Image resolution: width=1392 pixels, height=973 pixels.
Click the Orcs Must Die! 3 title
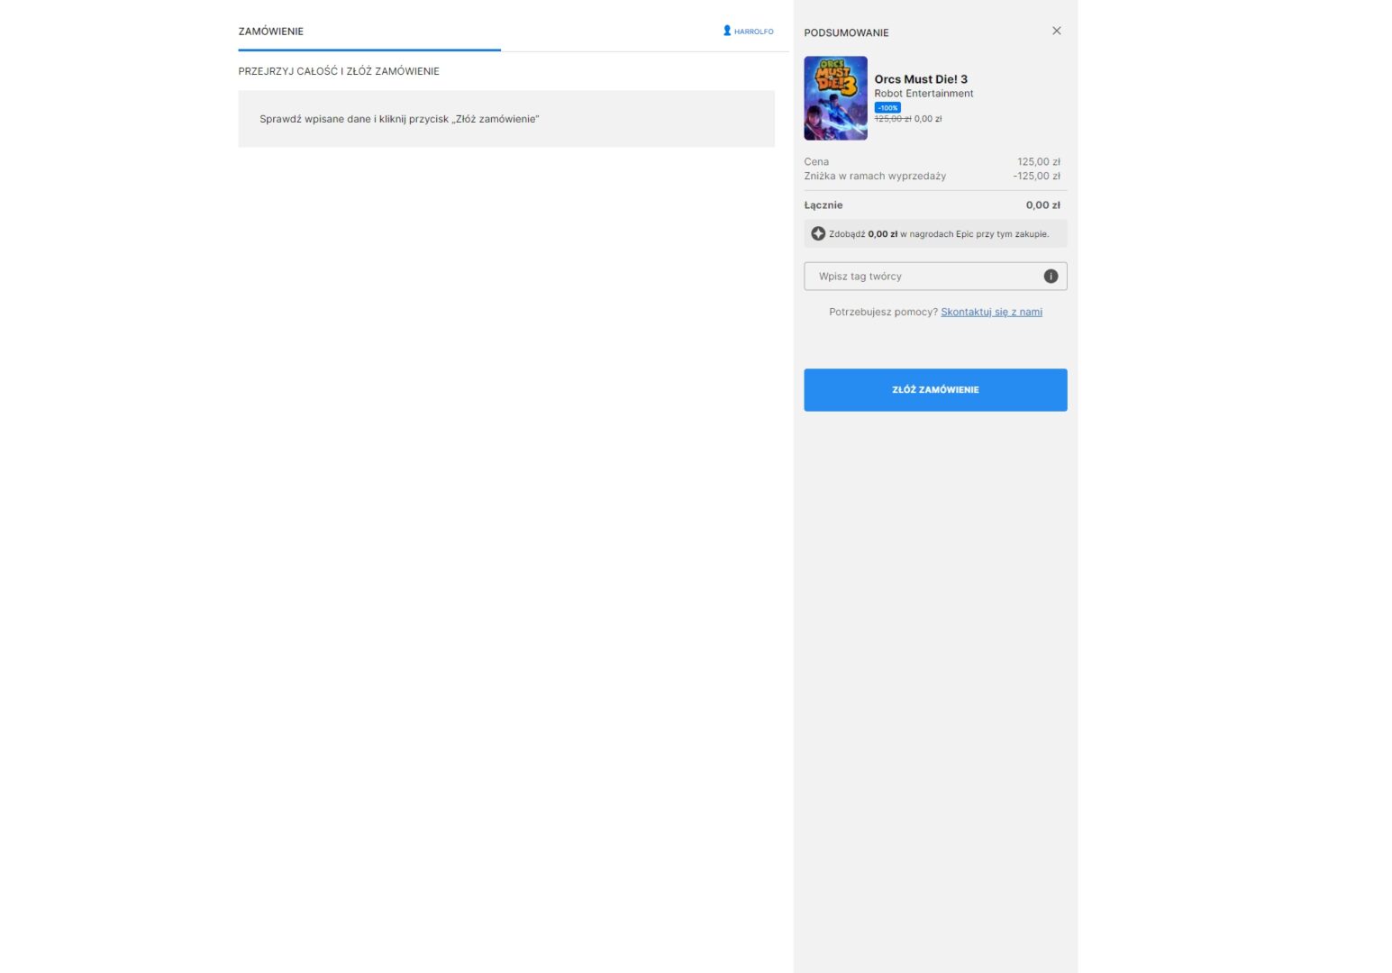tap(920, 79)
